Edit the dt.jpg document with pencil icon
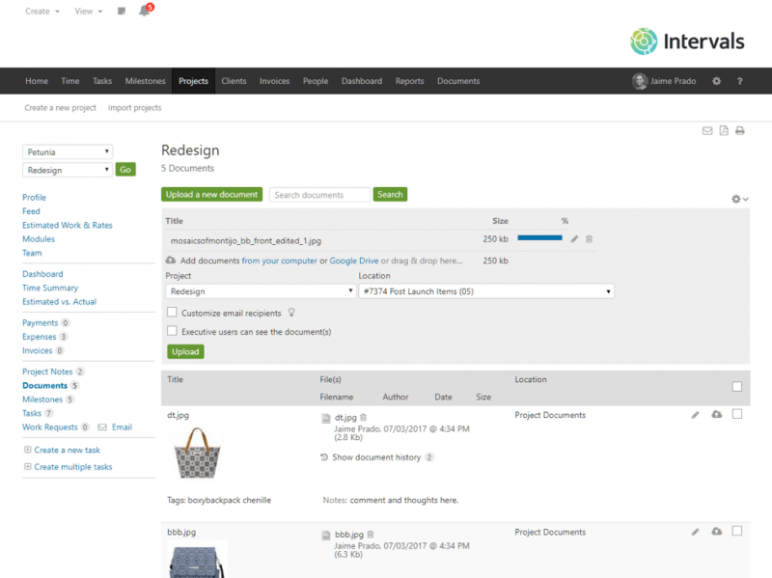 click(695, 415)
